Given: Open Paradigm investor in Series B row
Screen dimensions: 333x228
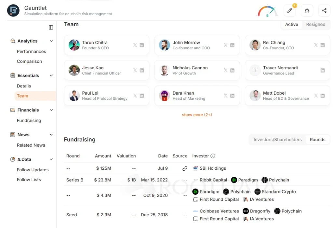Looking at the screenshot, I should tap(244, 180).
